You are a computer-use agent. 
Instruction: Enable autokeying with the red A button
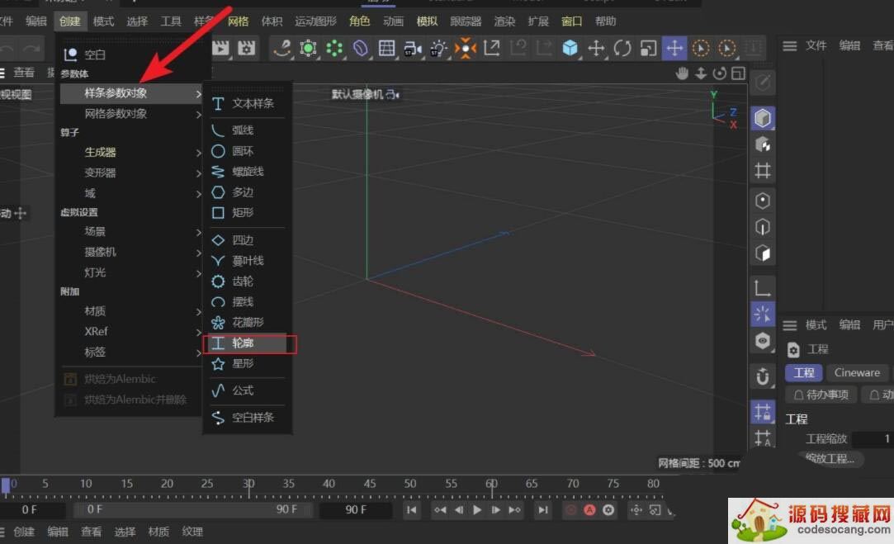(589, 511)
